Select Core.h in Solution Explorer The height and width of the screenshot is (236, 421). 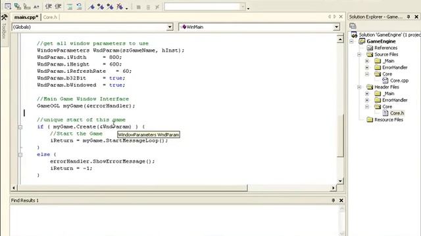[397, 113]
